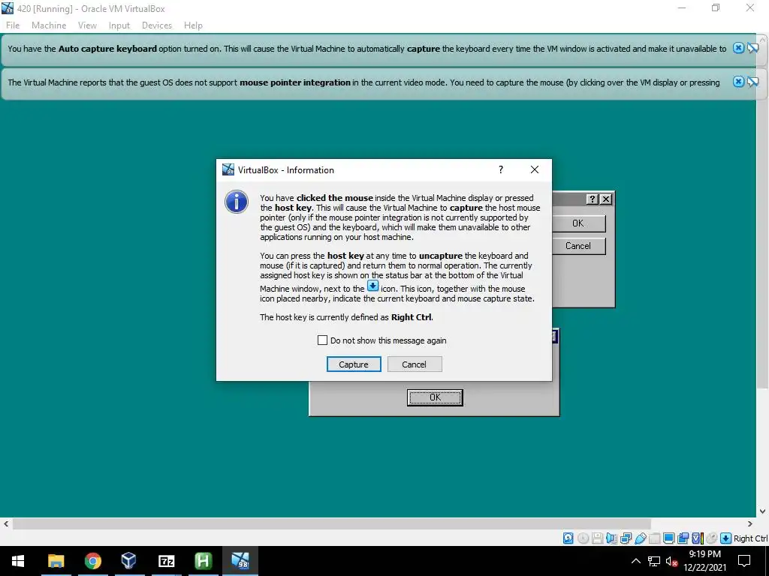Click the network adapters status bar icon
The height and width of the screenshot is (576, 769).
[626, 538]
